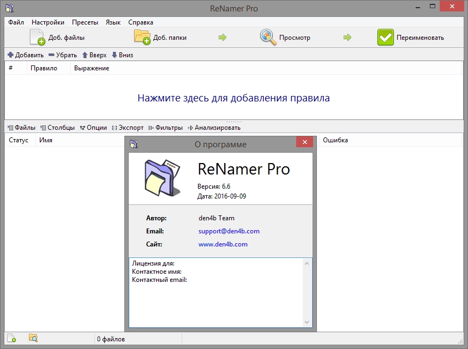The width and height of the screenshot is (468, 349).
Task: Click the Добавить rule plus icon
Action: click(10, 55)
